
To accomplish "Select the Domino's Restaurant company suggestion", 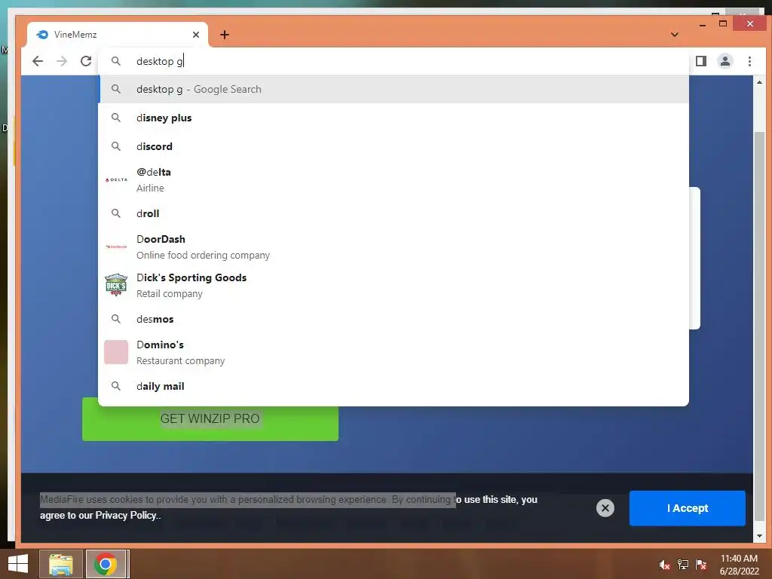I will click(394, 353).
